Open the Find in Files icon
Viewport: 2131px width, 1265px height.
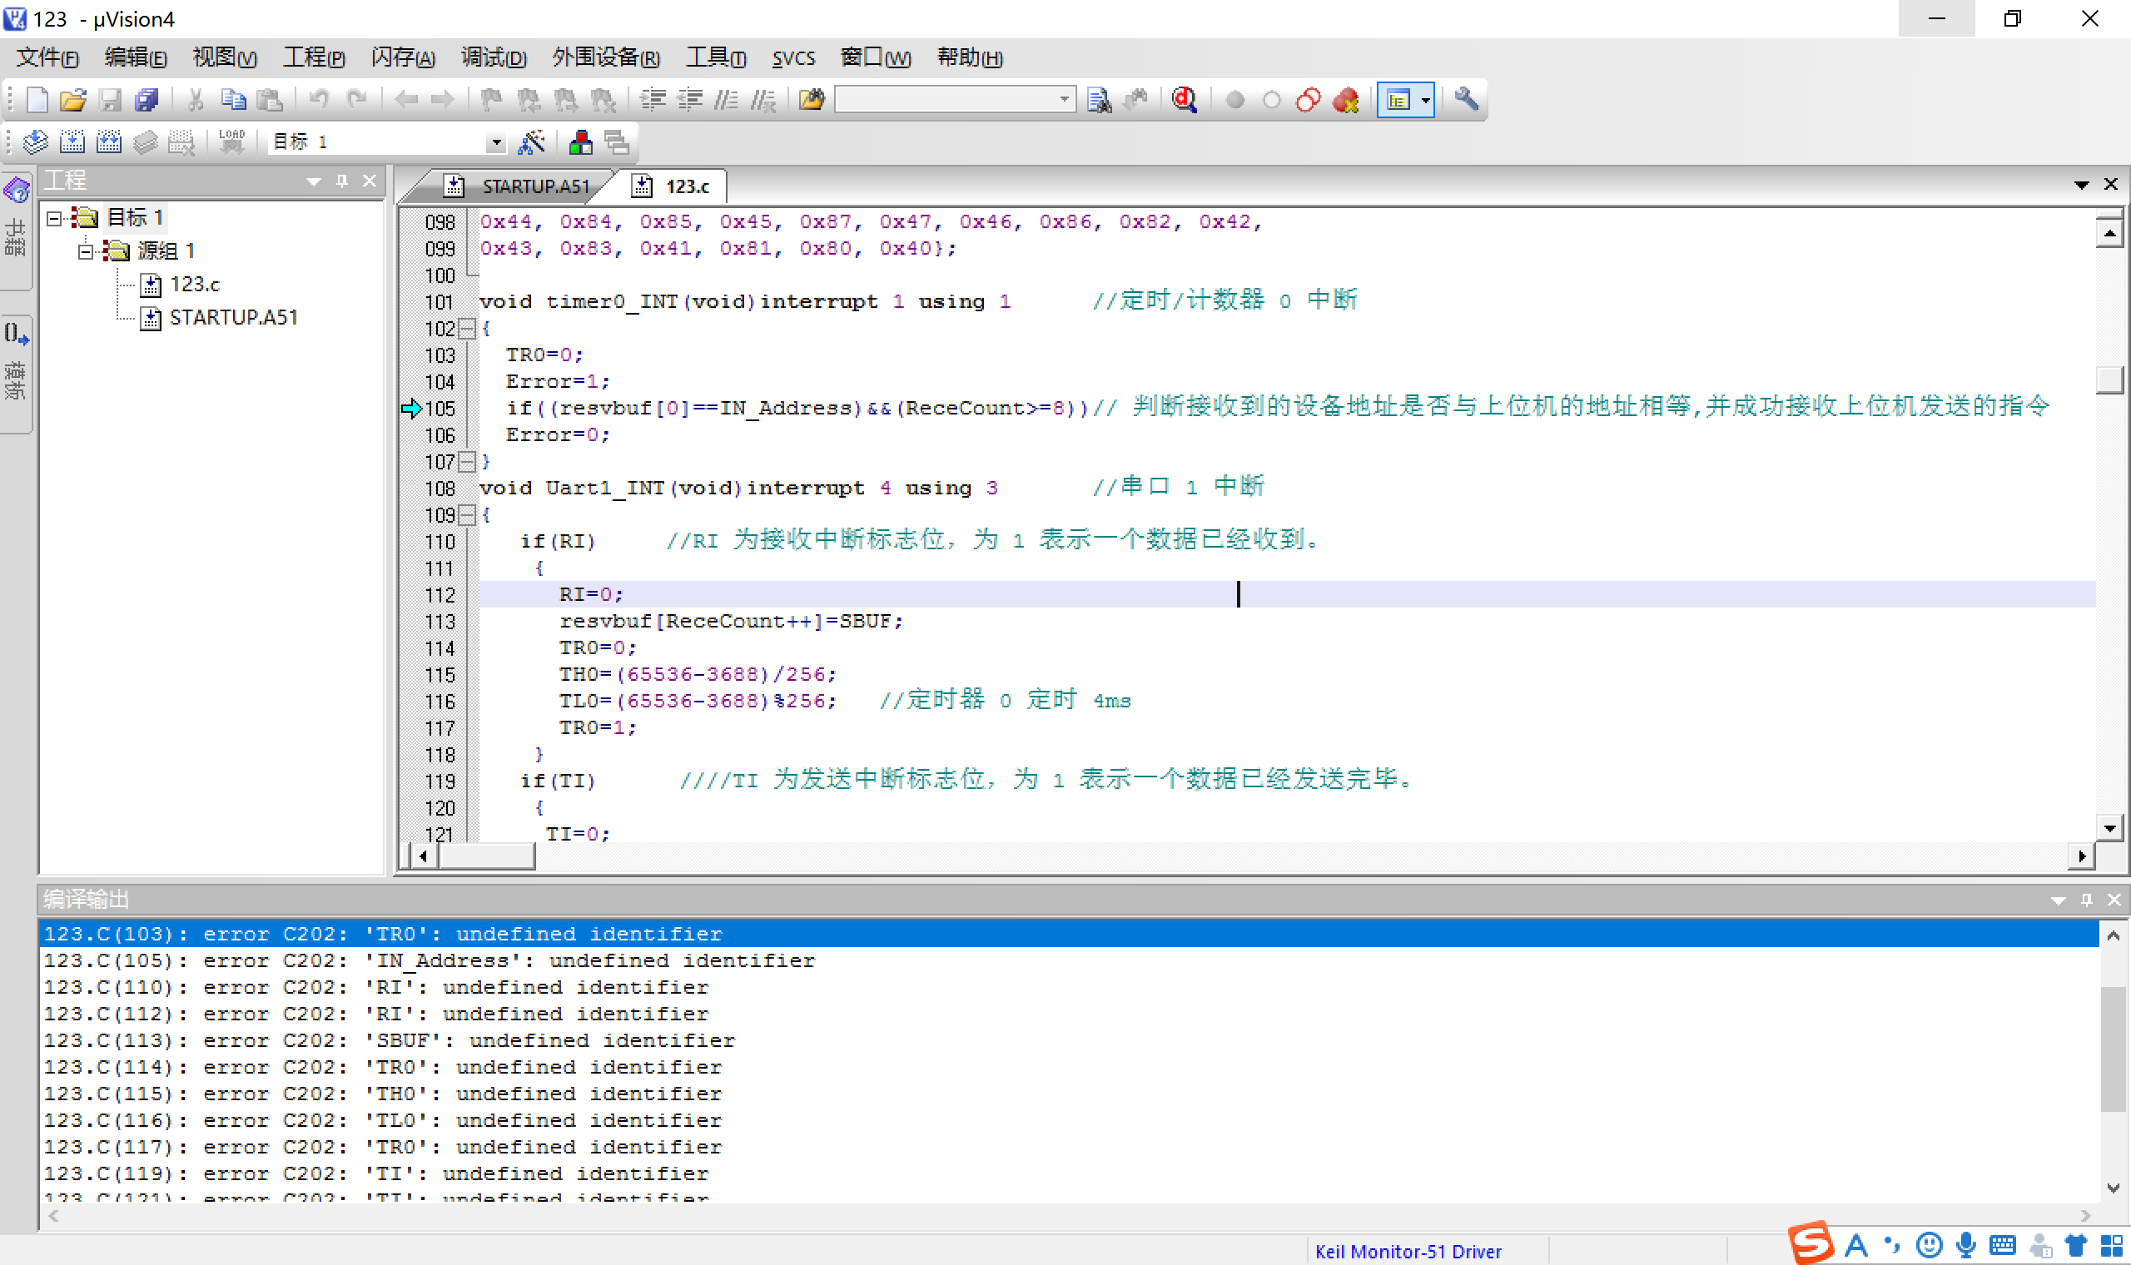(x=812, y=100)
